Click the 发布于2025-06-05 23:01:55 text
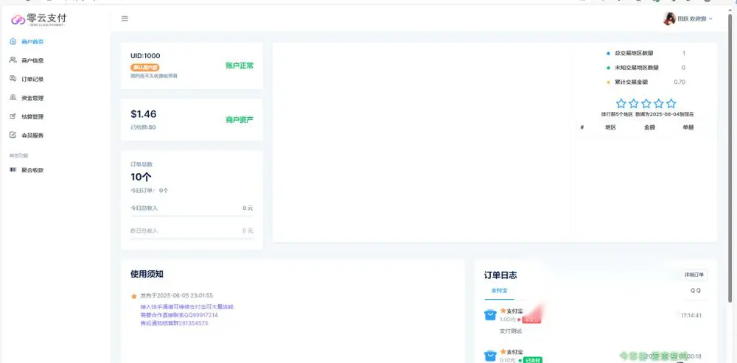 coord(177,296)
